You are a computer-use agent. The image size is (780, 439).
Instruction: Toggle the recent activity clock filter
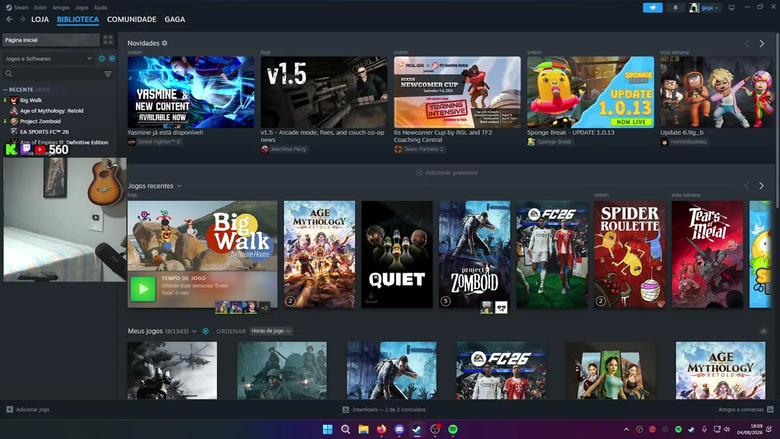102,59
